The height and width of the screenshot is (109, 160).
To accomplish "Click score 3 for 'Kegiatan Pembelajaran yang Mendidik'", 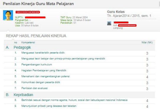I will tap(147, 71).
